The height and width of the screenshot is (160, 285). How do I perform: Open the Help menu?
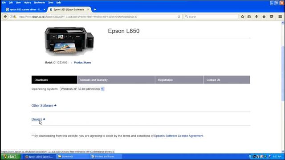58,3
